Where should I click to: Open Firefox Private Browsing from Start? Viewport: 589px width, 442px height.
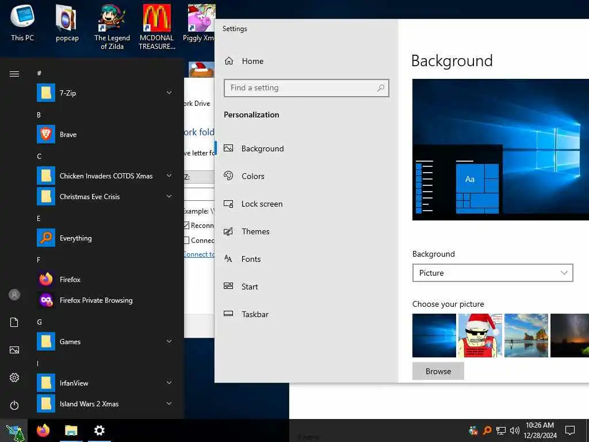pos(105,300)
